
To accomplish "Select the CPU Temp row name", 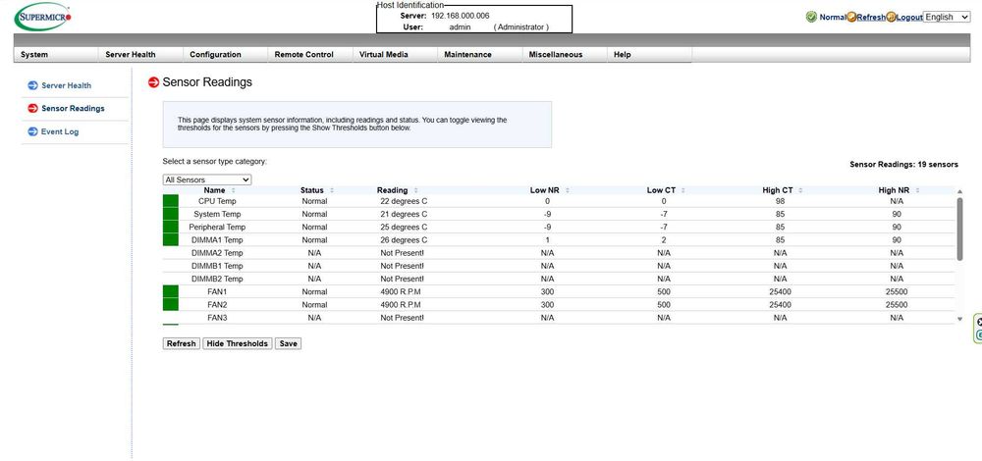I will tap(217, 201).
